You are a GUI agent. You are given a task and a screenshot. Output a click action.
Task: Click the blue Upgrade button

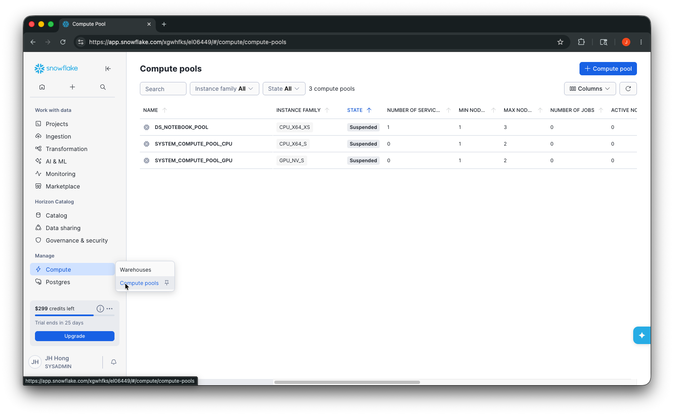(75, 336)
